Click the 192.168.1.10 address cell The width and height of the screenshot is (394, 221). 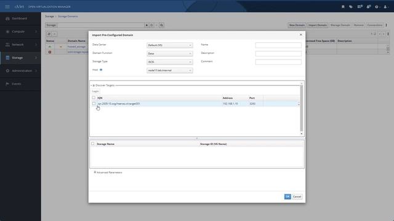coord(230,104)
